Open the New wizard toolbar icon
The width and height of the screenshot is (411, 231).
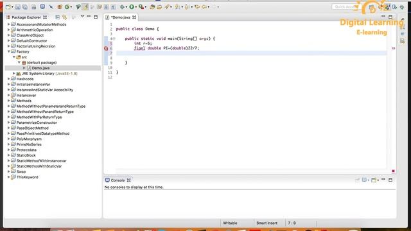tap(8, 7)
